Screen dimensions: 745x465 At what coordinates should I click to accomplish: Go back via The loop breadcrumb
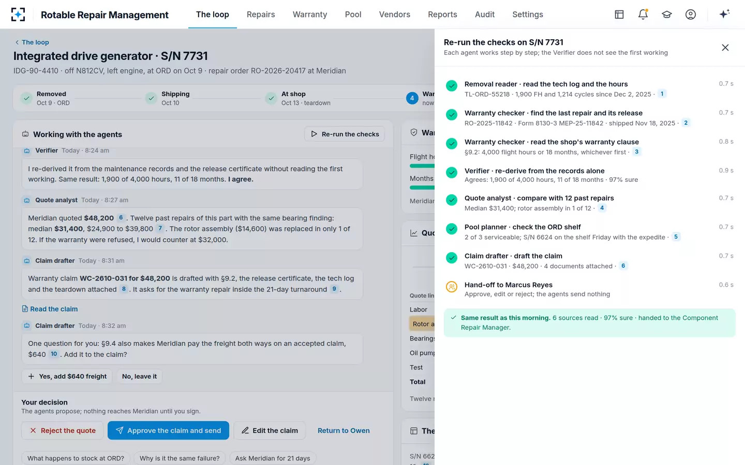(32, 42)
